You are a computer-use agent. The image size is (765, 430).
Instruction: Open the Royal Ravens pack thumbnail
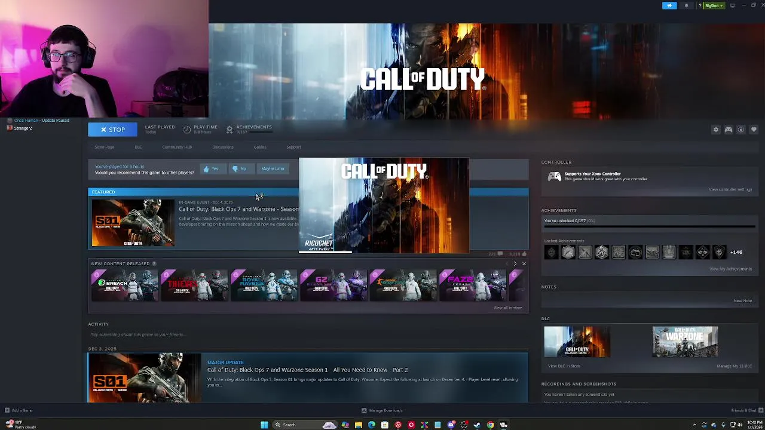point(264,285)
